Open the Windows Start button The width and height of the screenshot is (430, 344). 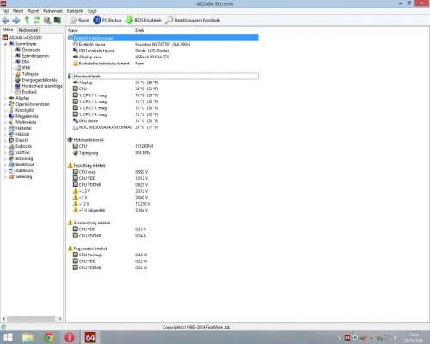(x=8, y=337)
